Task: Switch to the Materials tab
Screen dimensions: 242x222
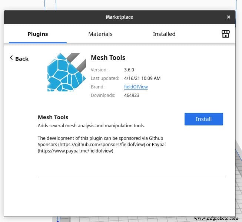Action: click(x=100, y=34)
